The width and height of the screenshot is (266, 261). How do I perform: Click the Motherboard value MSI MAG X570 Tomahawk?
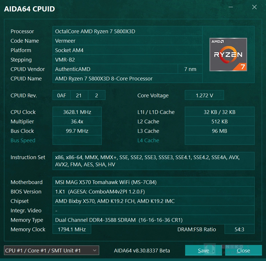click(153, 182)
